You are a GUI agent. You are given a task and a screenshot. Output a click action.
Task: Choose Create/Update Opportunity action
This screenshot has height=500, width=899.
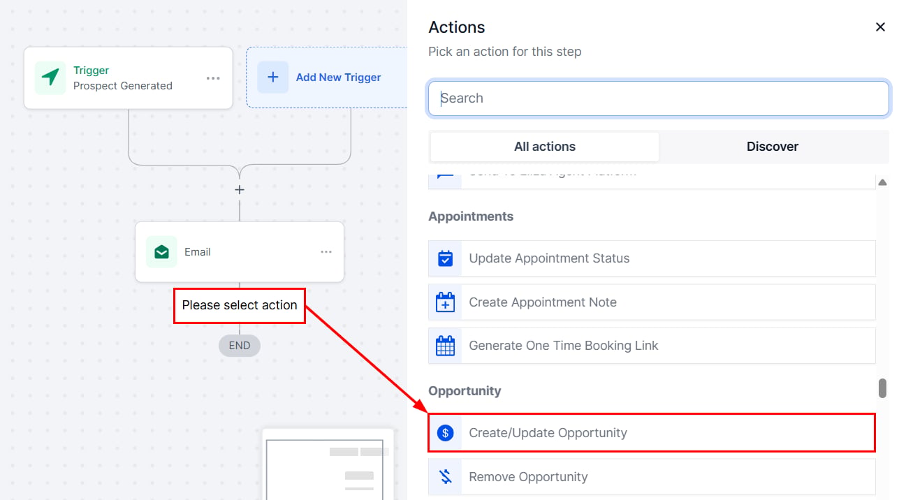(652, 433)
